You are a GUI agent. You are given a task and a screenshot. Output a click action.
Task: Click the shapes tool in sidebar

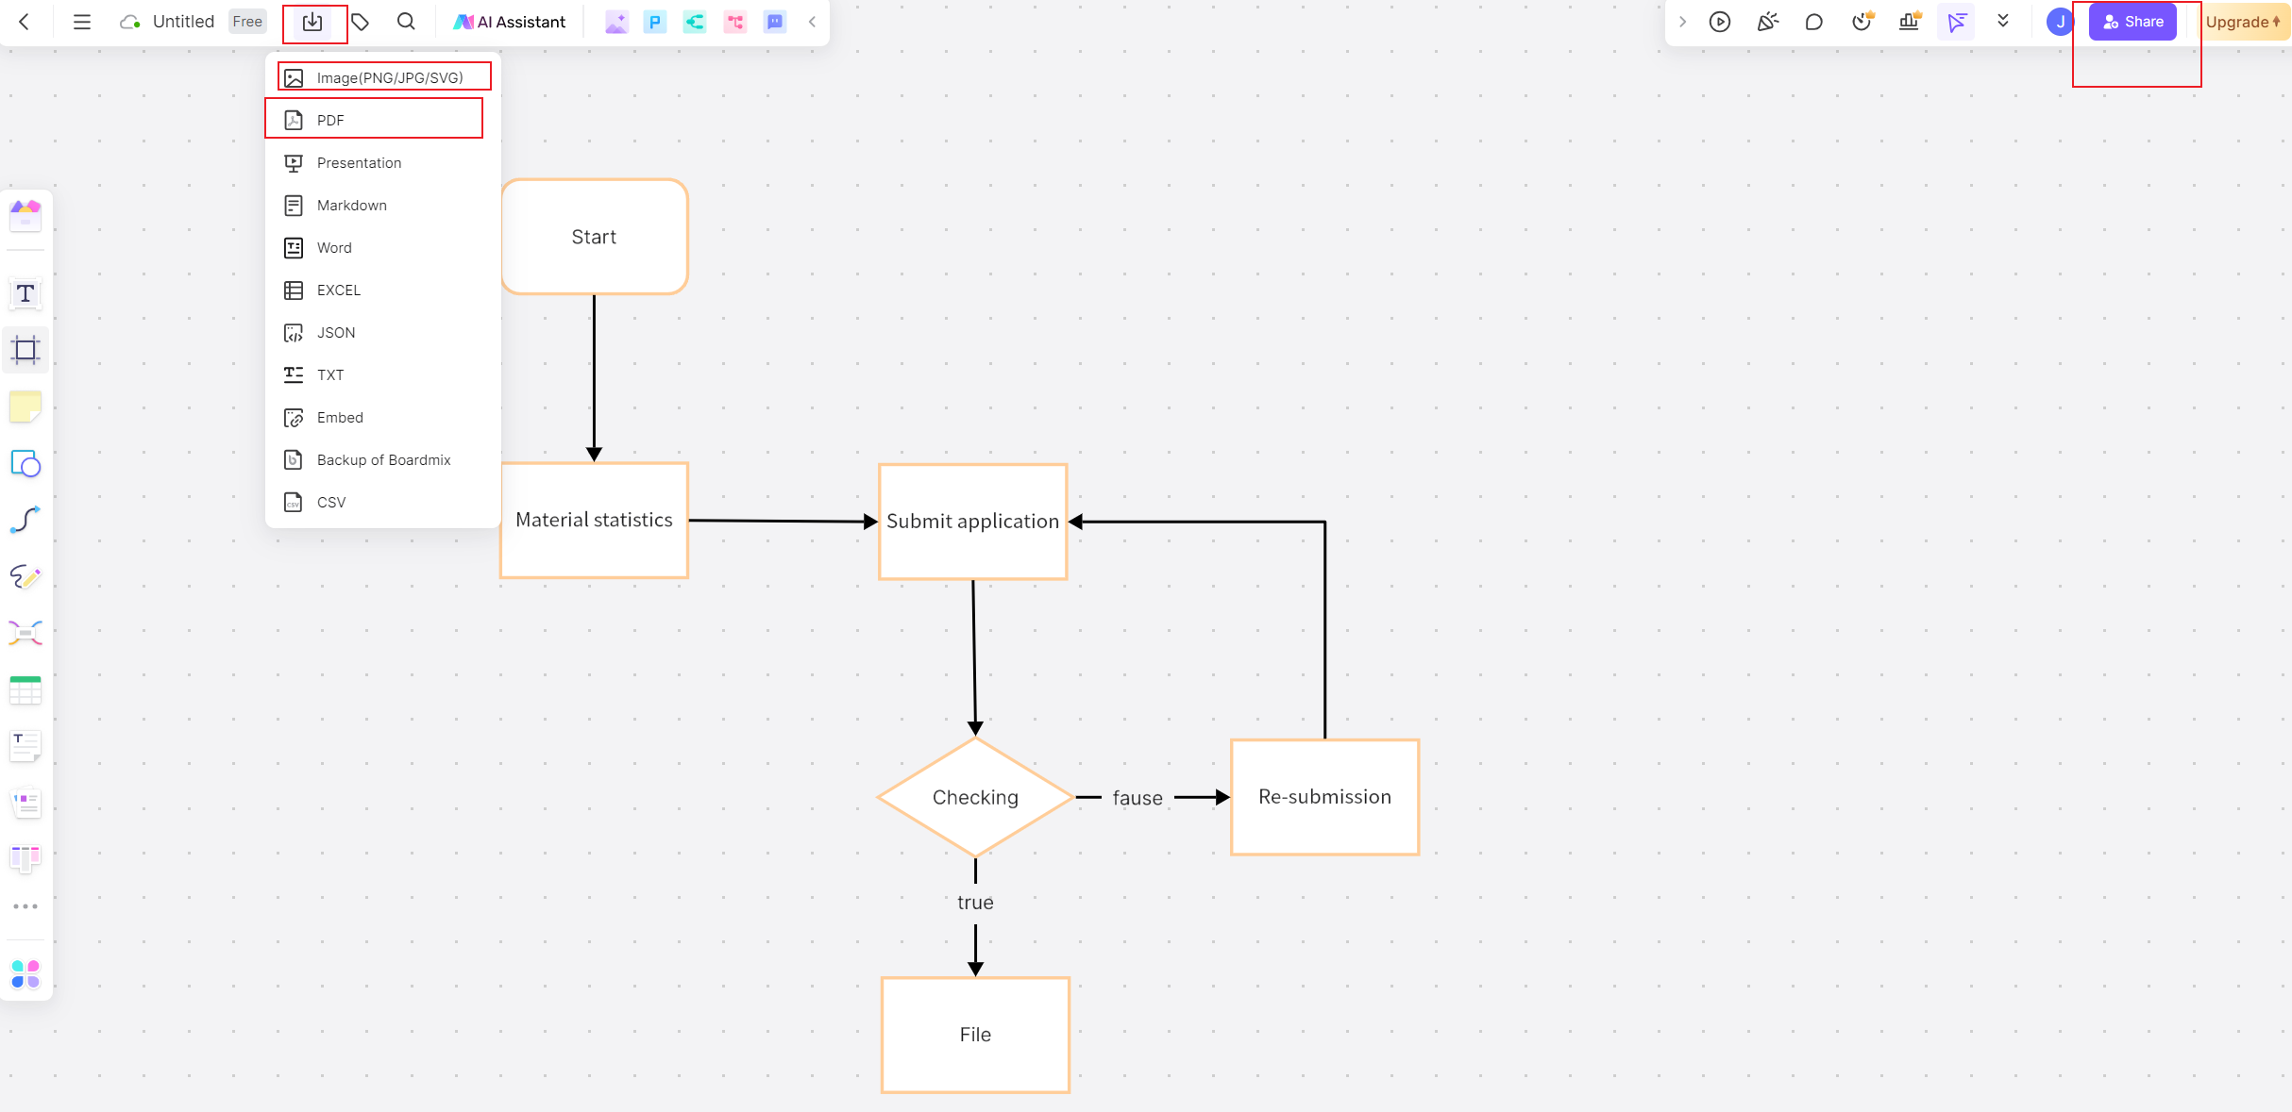tap(25, 463)
